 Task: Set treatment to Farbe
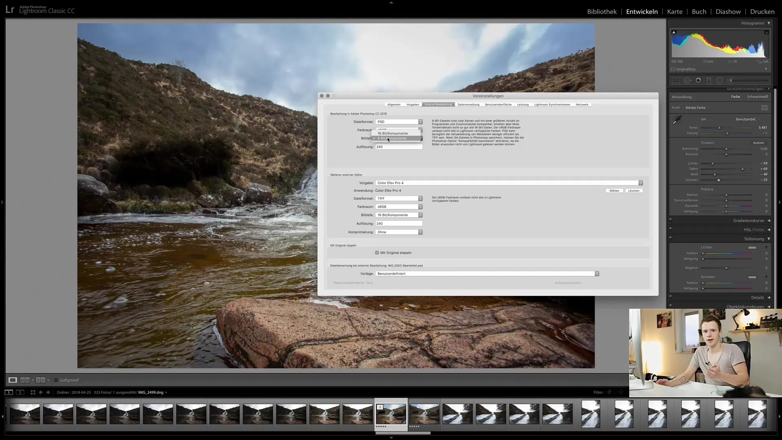pos(735,97)
